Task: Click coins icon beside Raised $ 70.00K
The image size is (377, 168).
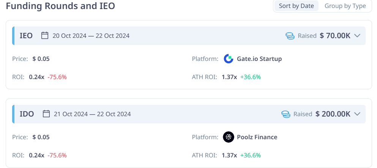Action: click(x=290, y=36)
